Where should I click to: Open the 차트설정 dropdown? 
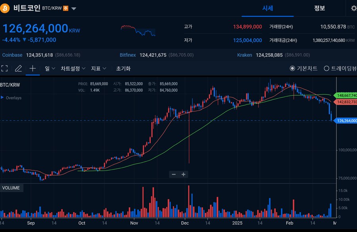(73, 68)
